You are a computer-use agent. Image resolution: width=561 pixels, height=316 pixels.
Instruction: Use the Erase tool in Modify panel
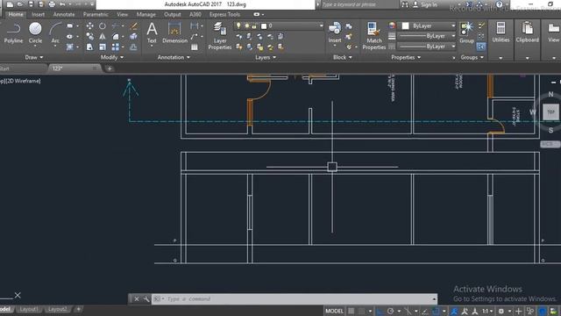click(134, 25)
